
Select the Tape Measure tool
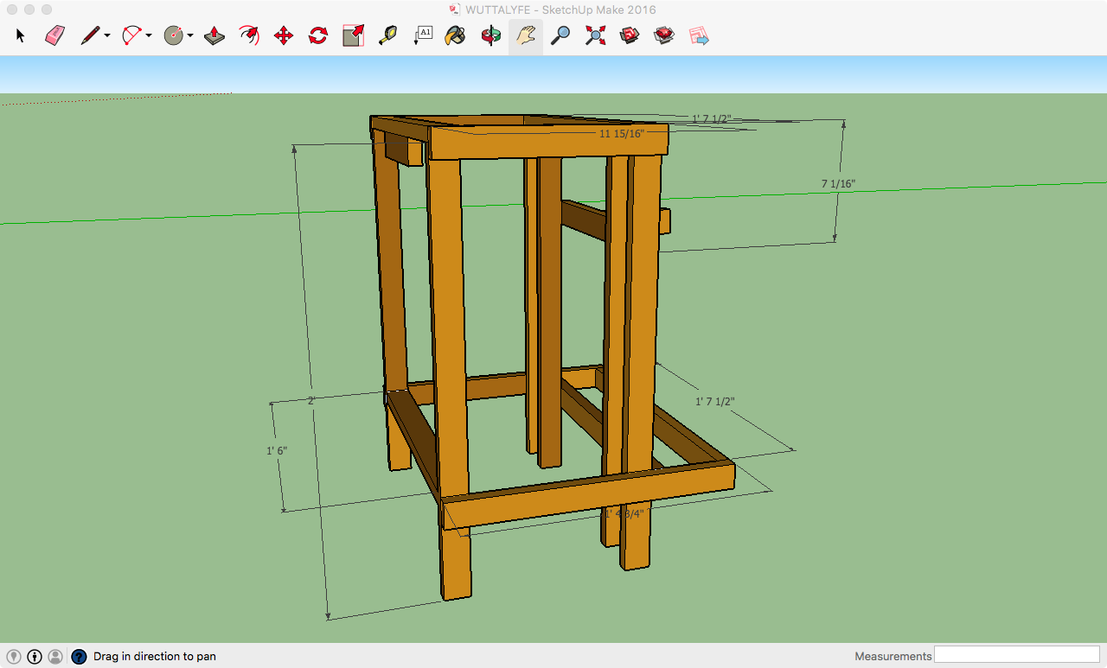click(387, 35)
